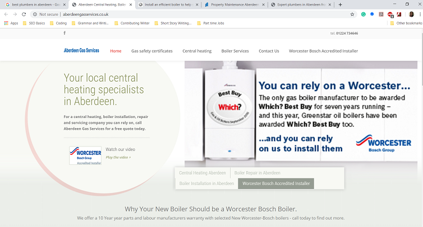Open Chrome's three-dot menu

click(x=420, y=14)
